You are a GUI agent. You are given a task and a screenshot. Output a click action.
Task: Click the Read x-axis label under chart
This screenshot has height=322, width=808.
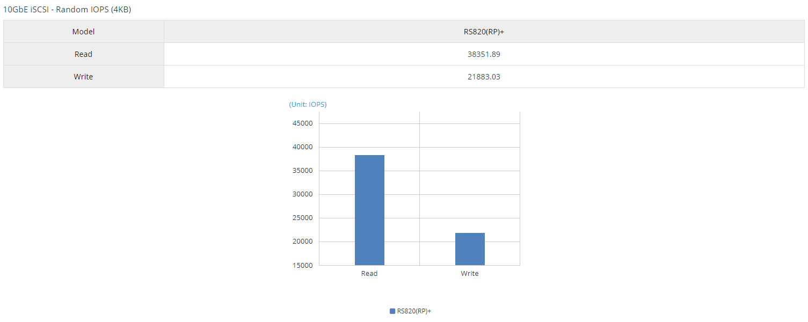[x=369, y=274]
